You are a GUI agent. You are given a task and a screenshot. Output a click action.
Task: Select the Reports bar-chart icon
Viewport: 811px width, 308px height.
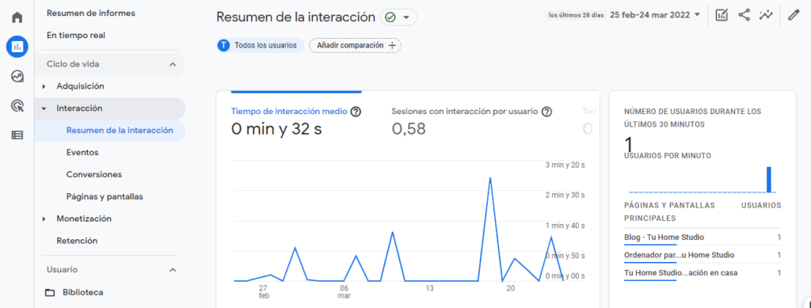click(x=17, y=47)
